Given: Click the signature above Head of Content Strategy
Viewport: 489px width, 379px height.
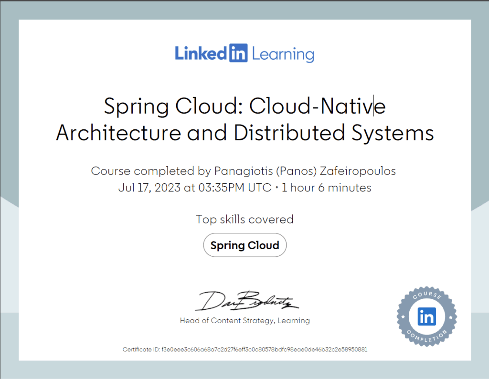Looking at the screenshot, I should 246,301.
